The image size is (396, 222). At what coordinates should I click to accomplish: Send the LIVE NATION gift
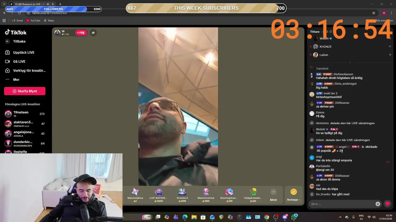tap(158, 195)
